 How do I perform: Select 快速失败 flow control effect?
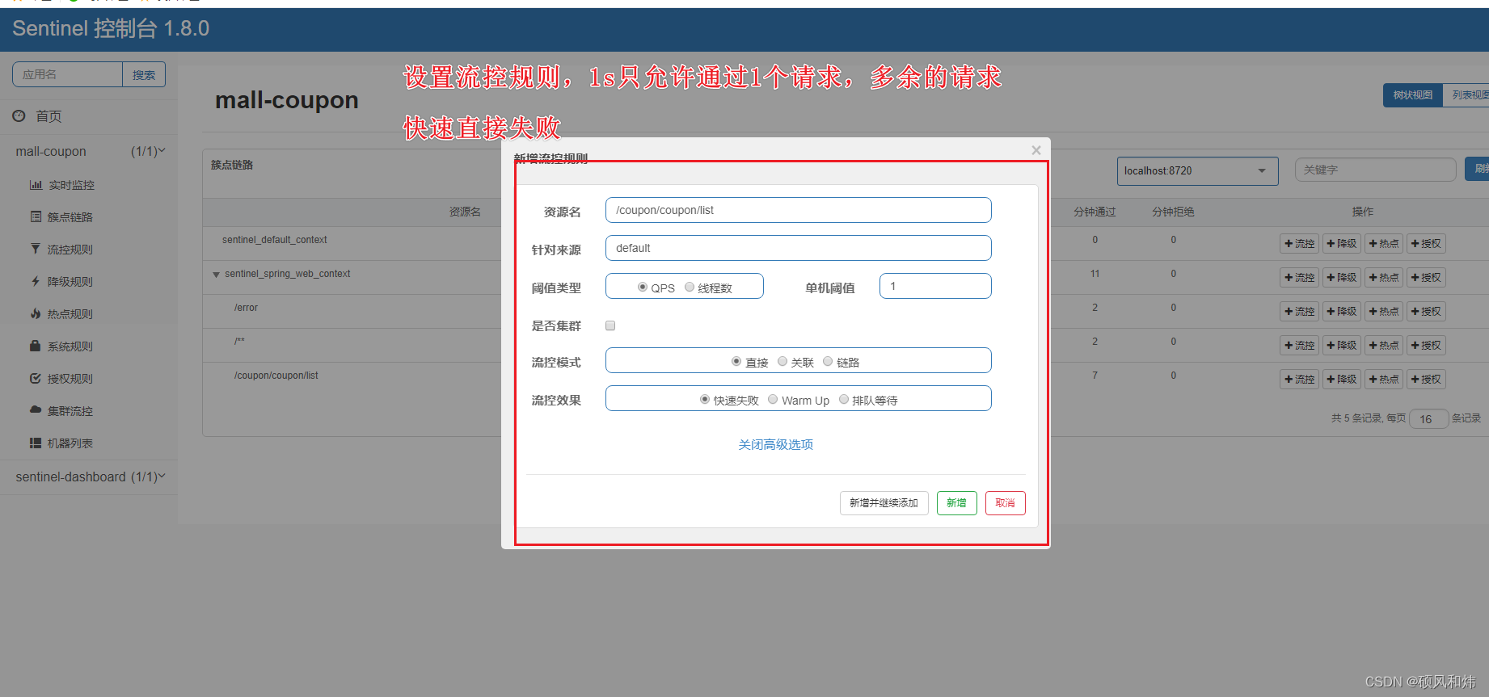(x=705, y=399)
